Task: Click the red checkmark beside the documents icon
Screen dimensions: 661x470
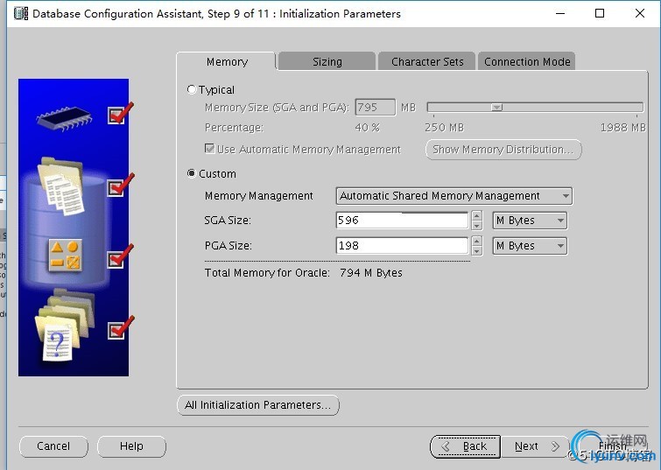Action: click(x=120, y=185)
